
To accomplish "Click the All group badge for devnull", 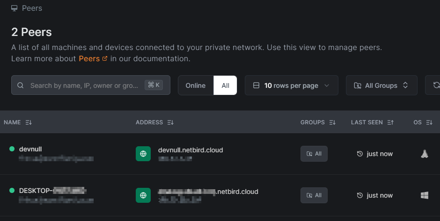I will 314,154.
